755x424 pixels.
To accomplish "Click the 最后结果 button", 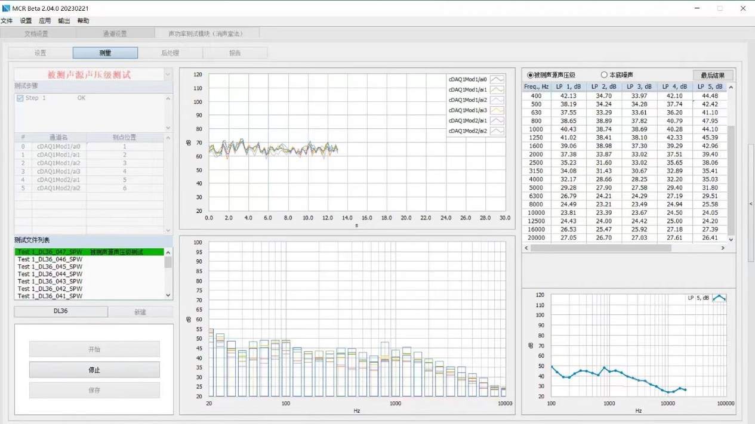I will tap(713, 76).
